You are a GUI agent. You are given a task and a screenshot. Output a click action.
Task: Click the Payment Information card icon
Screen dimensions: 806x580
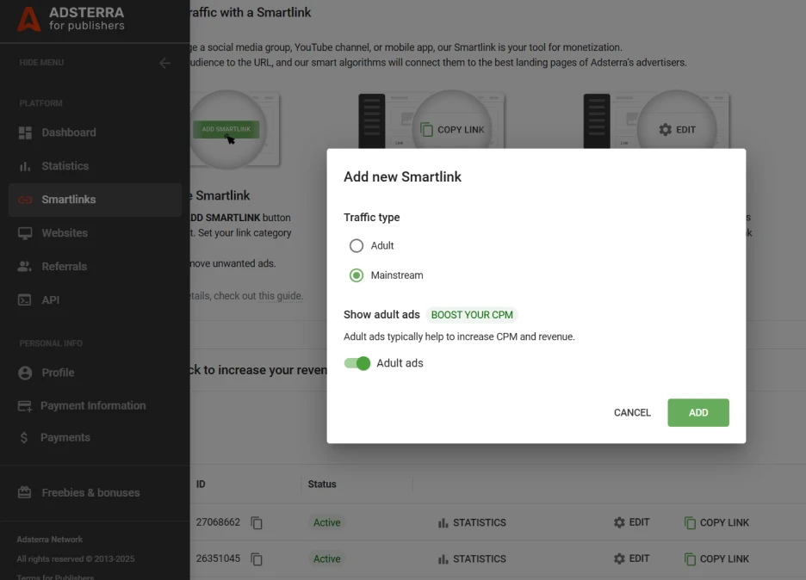coord(25,406)
